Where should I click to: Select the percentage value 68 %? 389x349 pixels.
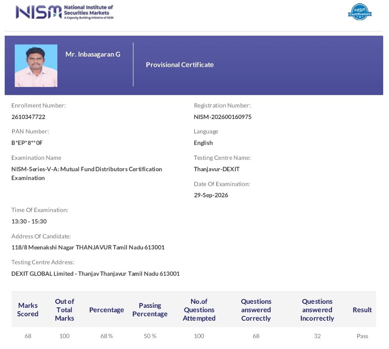coord(107,336)
